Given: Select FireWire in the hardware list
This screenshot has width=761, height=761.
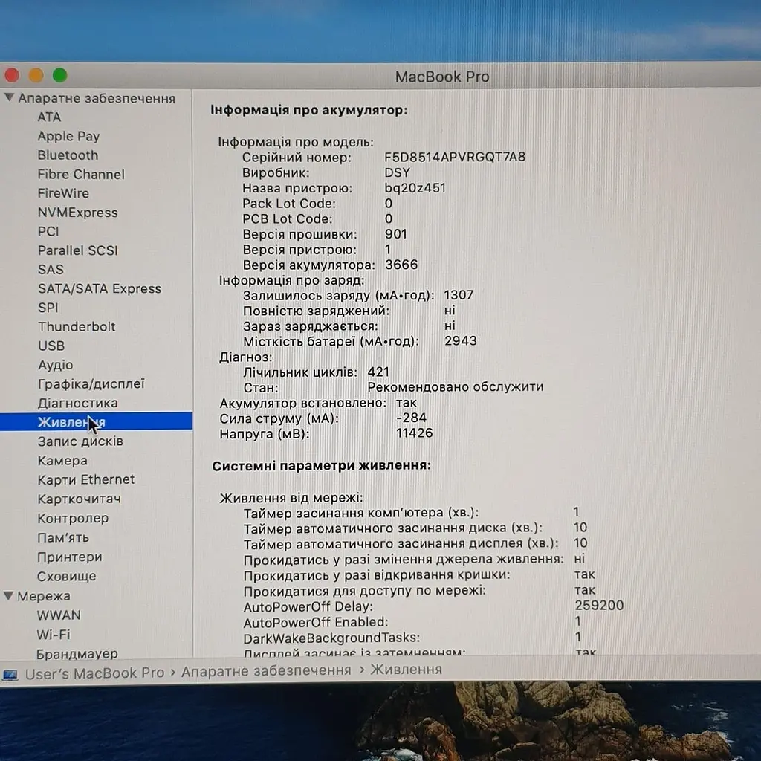Looking at the screenshot, I should point(64,193).
